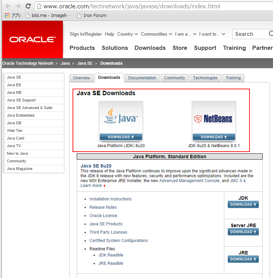Open Community sidebar item
Image resolution: width=273 pixels, height=278 pixels.
(x=34, y=161)
